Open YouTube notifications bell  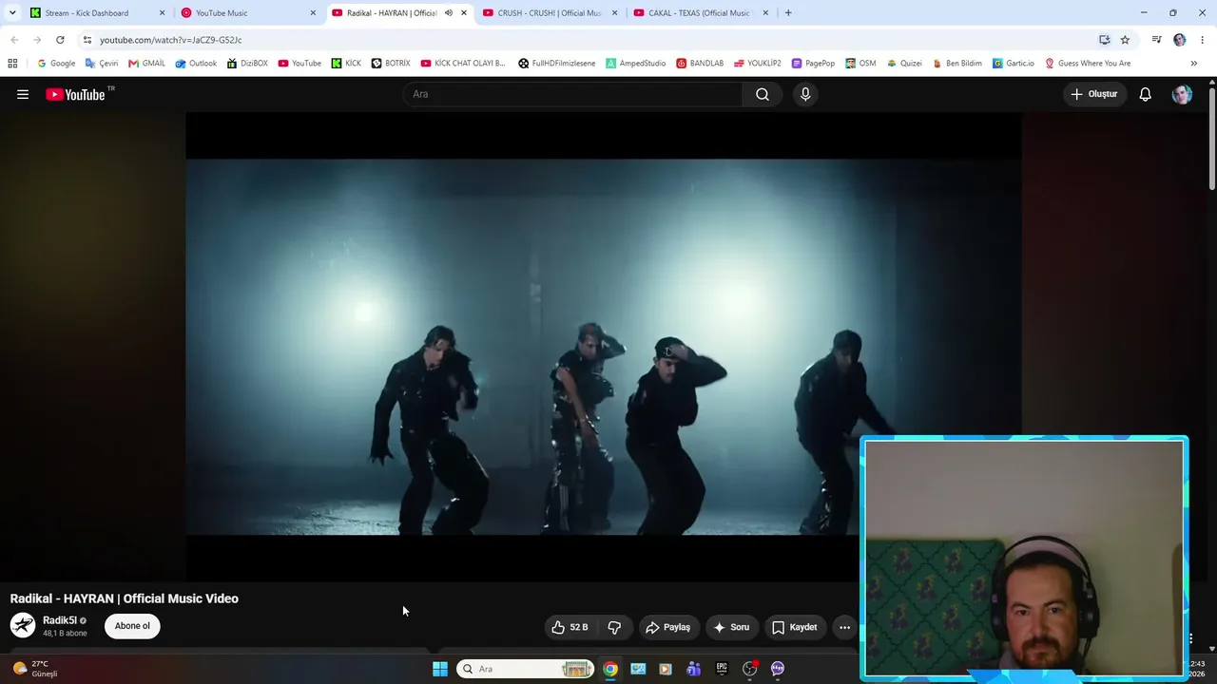(x=1146, y=94)
